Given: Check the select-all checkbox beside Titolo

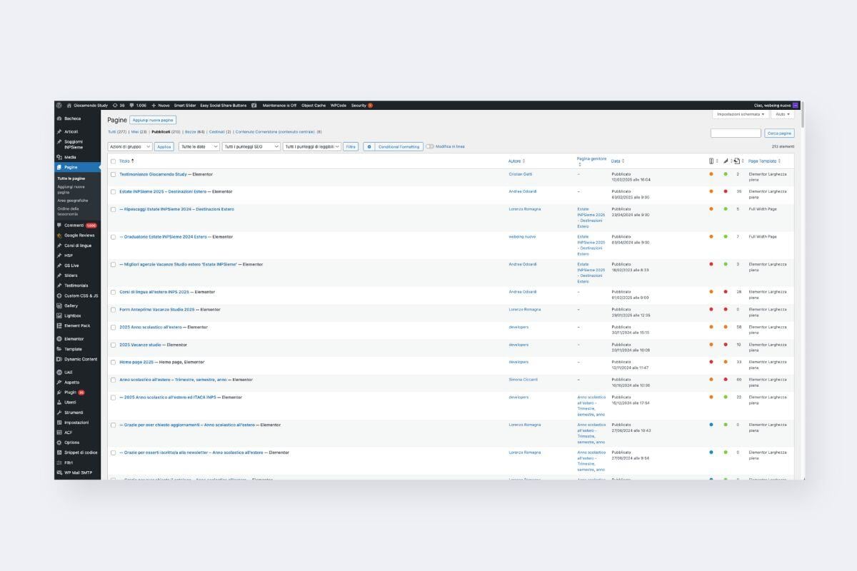Looking at the screenshot, I should click(x=113, y=161).
